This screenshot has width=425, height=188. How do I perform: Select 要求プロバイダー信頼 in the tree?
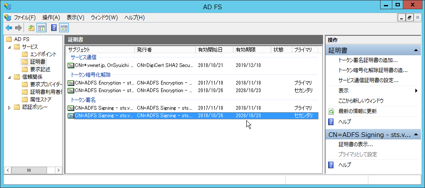(46, 85)
